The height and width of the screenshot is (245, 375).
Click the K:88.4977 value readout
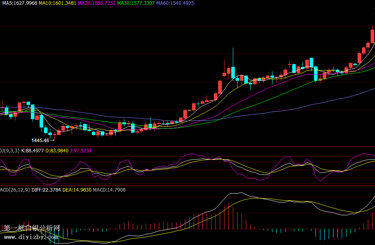tap(32, 151)
